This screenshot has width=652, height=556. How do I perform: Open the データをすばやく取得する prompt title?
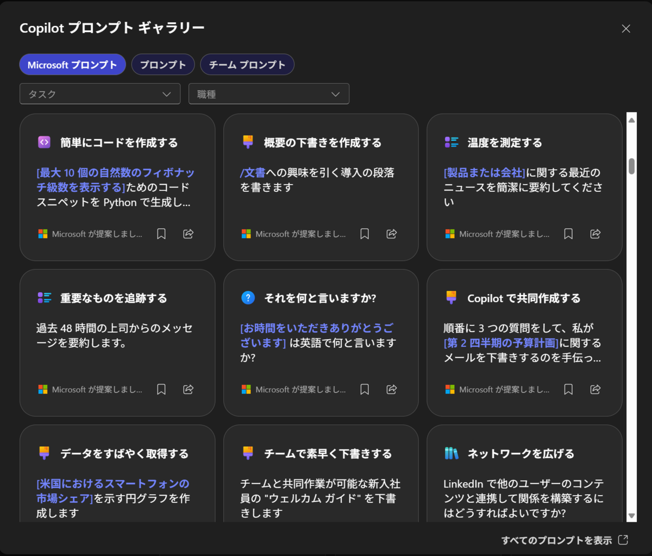point(124,453)
